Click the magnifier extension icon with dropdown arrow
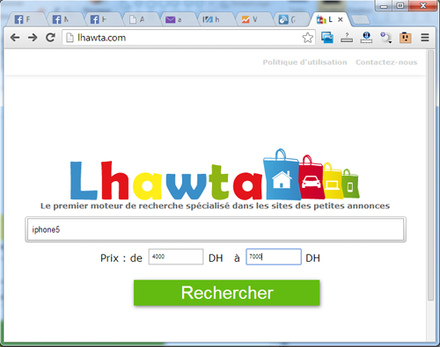This screenshot has width=440, height=347. 386,38
